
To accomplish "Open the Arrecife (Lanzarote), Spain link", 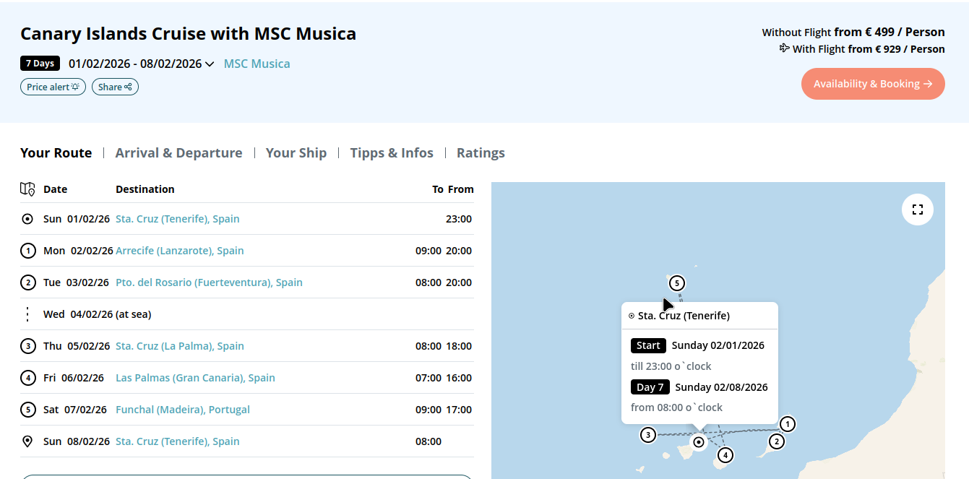I will click(x=179, y=251).
